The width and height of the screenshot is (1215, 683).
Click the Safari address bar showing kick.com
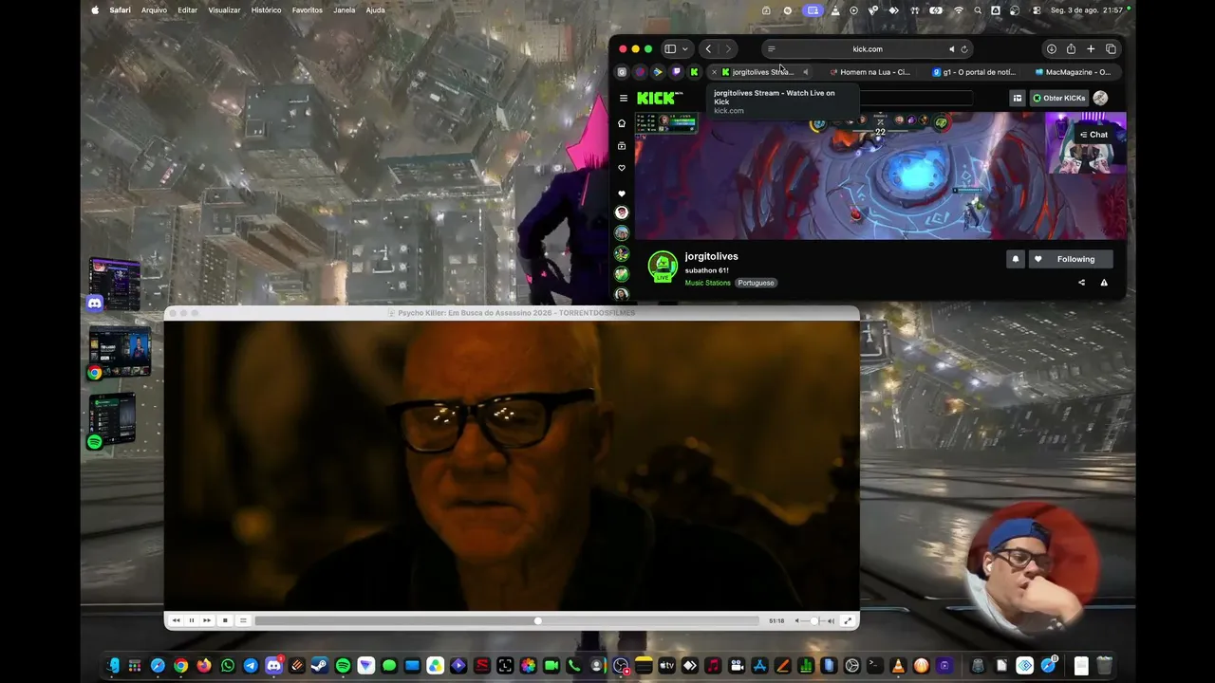(x=868, y=49)
